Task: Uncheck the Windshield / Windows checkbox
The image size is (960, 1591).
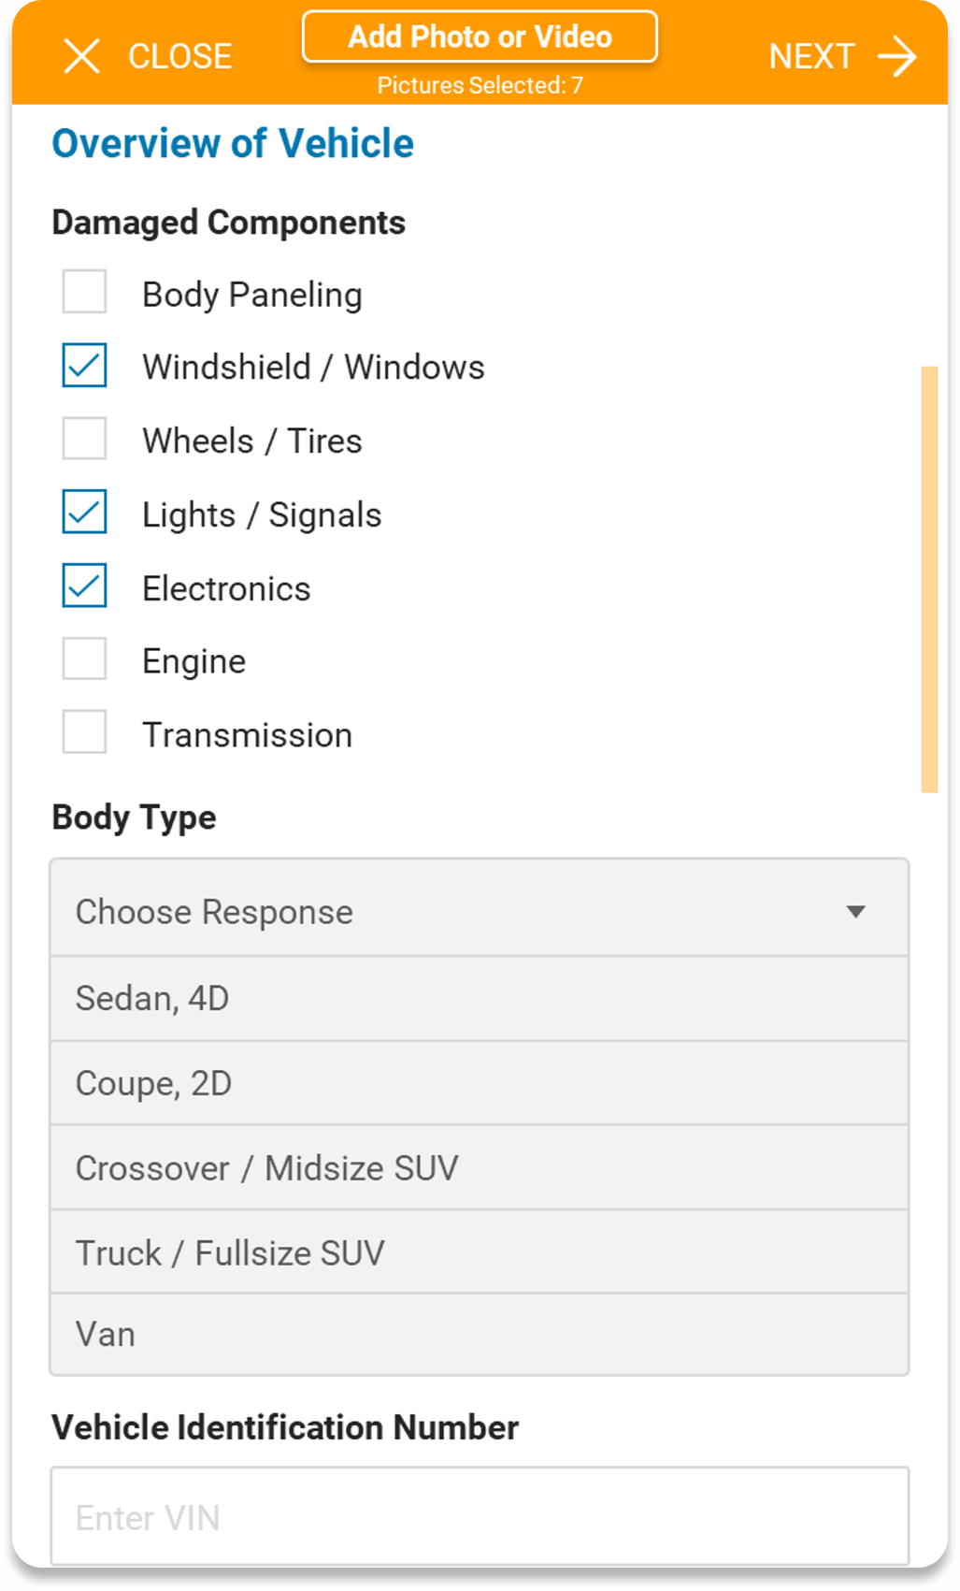Action: pyautogui.click(x=84, y=365)
